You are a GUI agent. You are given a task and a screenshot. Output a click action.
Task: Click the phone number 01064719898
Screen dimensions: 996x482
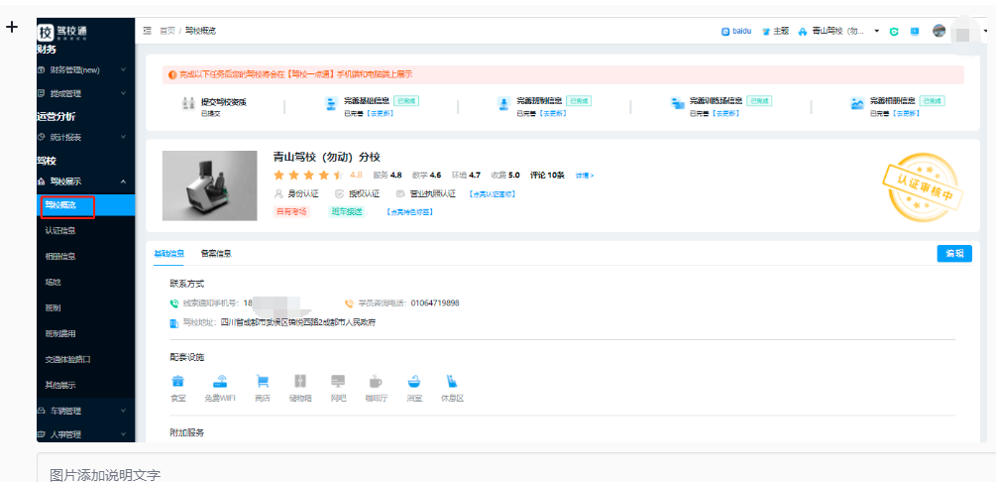point(435,303)
